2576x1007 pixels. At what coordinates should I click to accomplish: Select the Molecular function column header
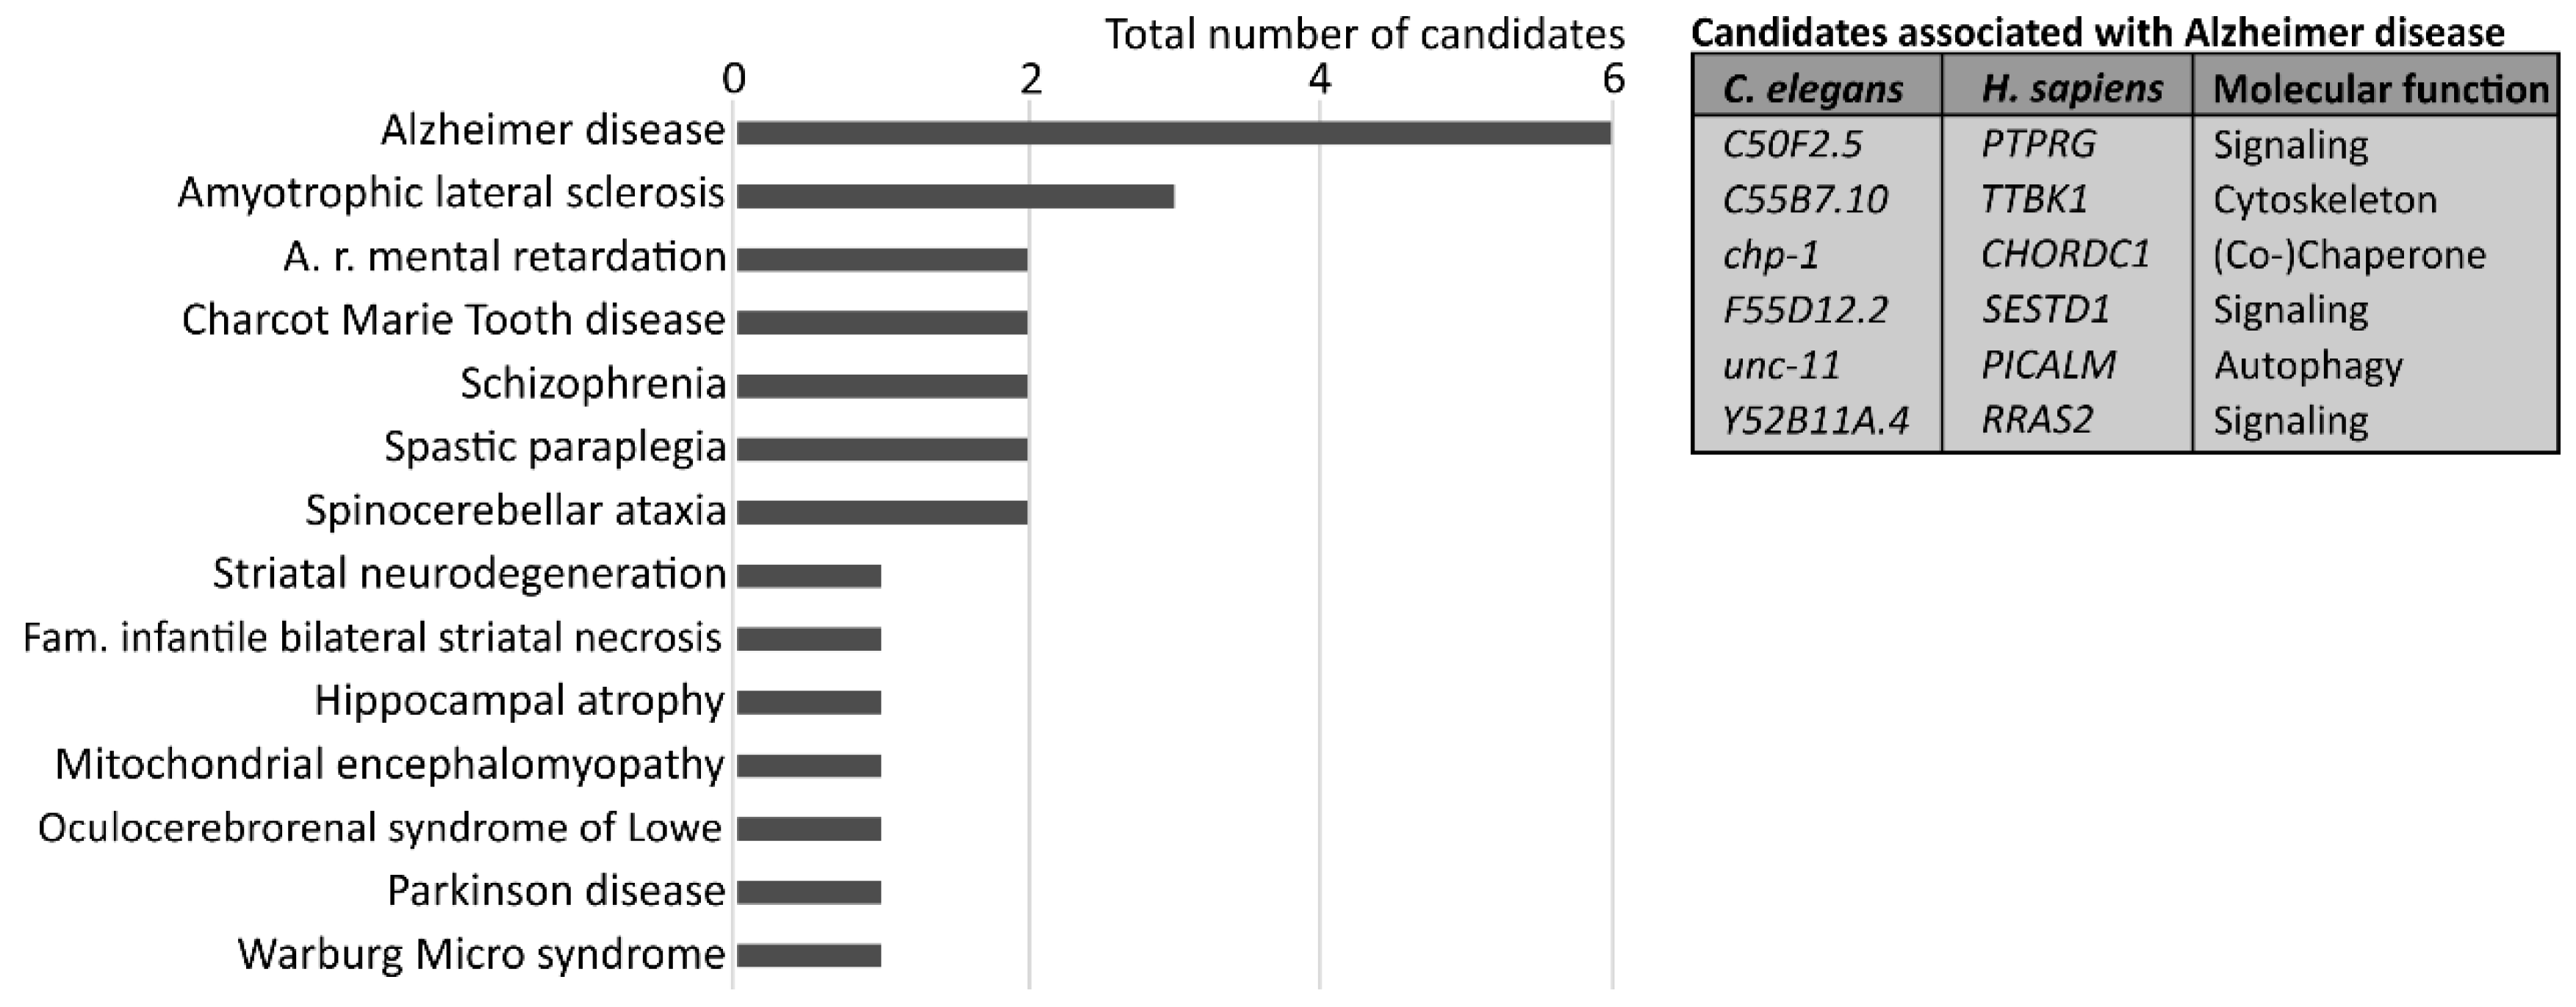click(2380, 89)
